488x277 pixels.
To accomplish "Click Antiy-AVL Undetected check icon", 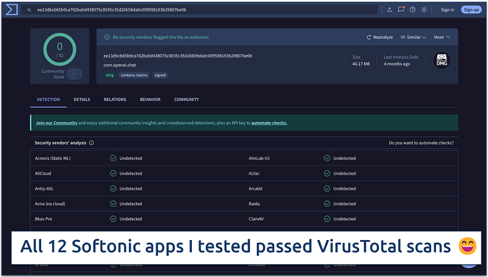I will click(x=113, y=189).
